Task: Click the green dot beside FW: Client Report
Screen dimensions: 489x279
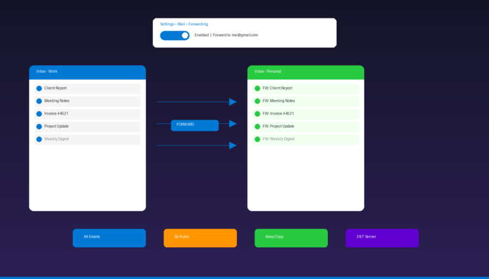Action: [257, 88]
